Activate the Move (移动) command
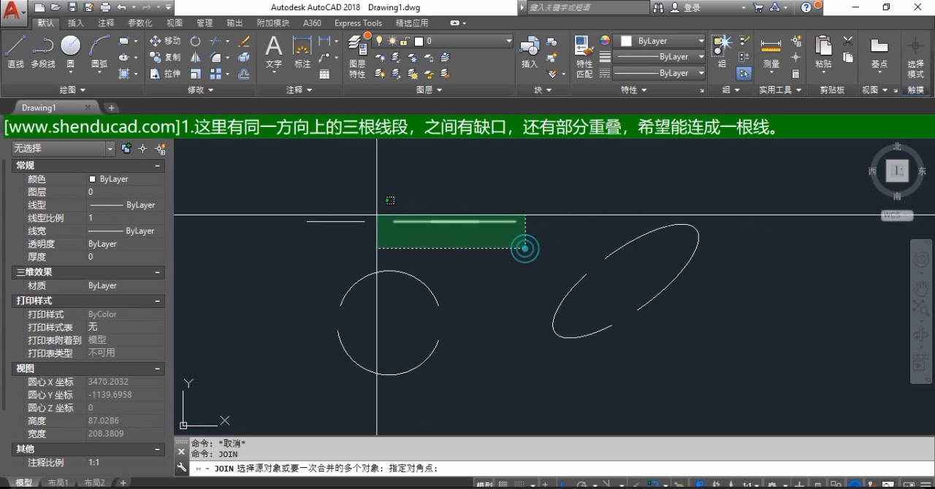The image size is (935, 489). [x=165, y=41]
